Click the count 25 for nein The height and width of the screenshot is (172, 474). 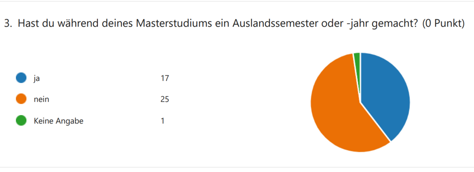tap(165, 99)
